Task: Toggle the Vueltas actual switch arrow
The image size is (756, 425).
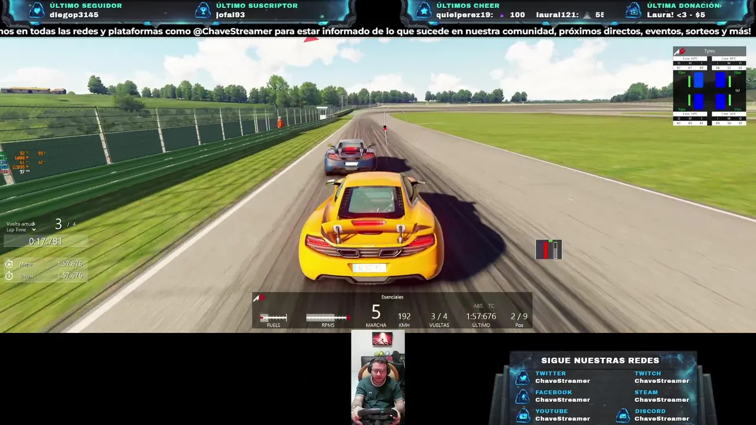Action: (x=34, y=224)
